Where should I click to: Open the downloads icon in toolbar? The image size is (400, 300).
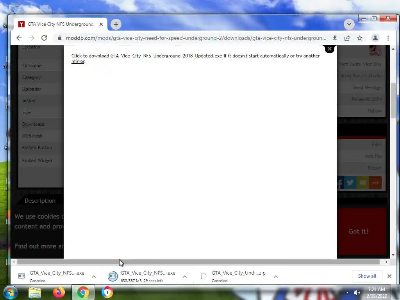tap(335, 38)
